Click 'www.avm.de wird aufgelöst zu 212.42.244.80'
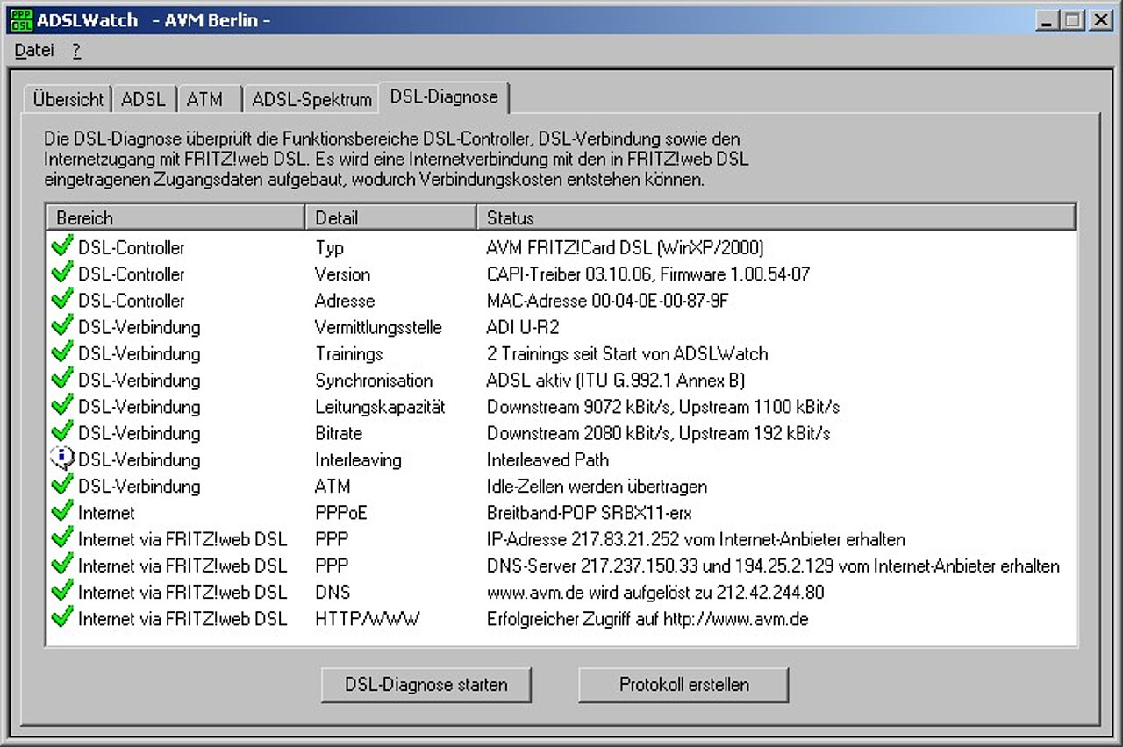Image resolution: width=1123 pixels, height=747 pixels. click(655, 593)
